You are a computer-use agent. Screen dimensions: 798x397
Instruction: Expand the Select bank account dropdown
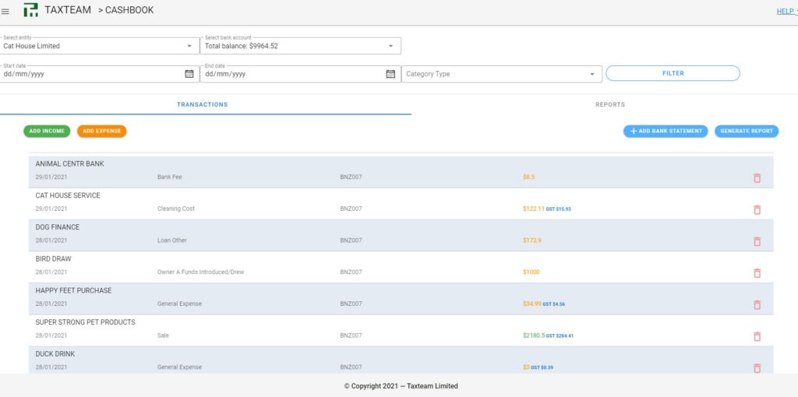click(x=300, y=46)
